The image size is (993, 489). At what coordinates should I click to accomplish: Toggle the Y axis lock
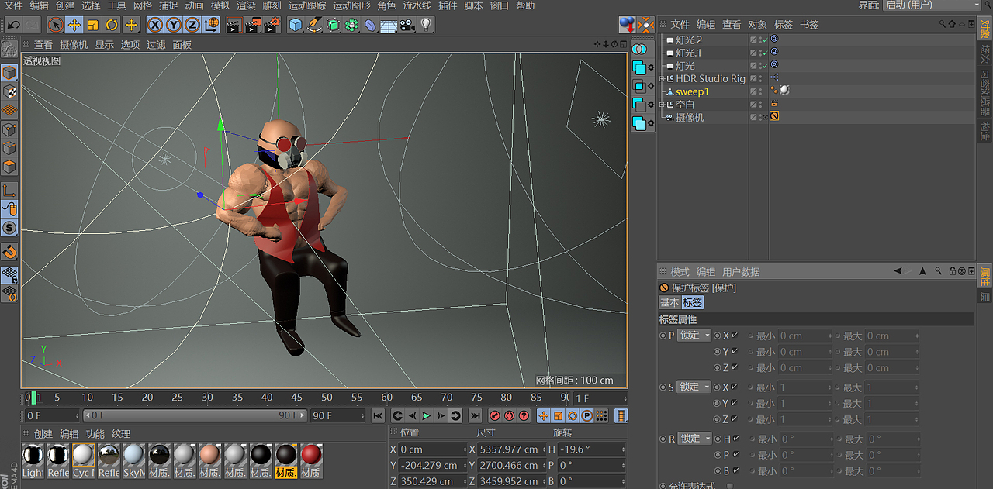pyautogui.click(x=174, y=25)
